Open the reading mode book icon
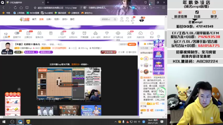Image resolution: width=223 pixels, height=125 pixels. pyautogui.click(x=27, y=8)
